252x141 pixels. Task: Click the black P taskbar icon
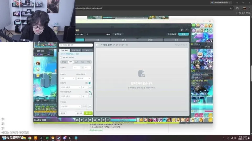(41, 138)
